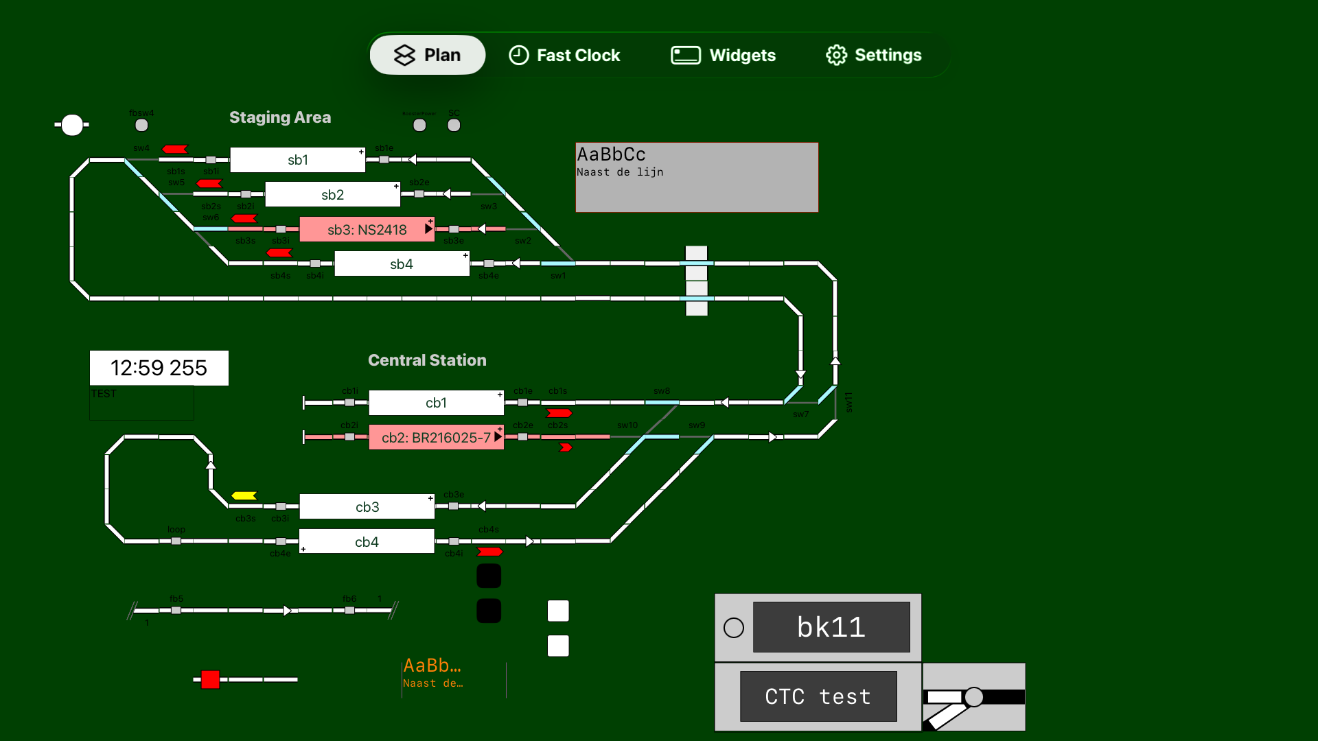This screenshot has height=741, width=1318.
Task: Open the Widgets tab
Action: pyautogui.click(x=724, y=55)
